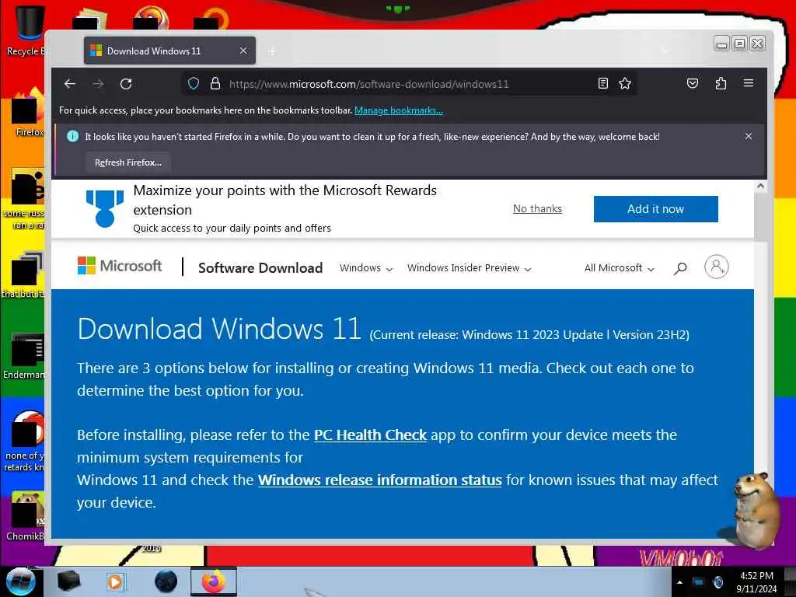The image size is (796, 597).
Task: Open the Software Download heading link
Action: coord(260,268)
